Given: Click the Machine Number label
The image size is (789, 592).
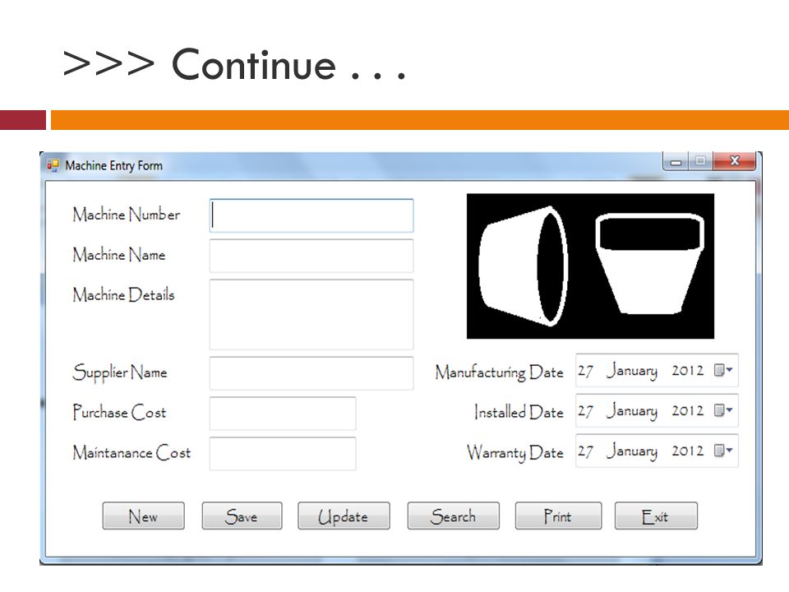Looking at the screenshot, I should click(127, 215).
